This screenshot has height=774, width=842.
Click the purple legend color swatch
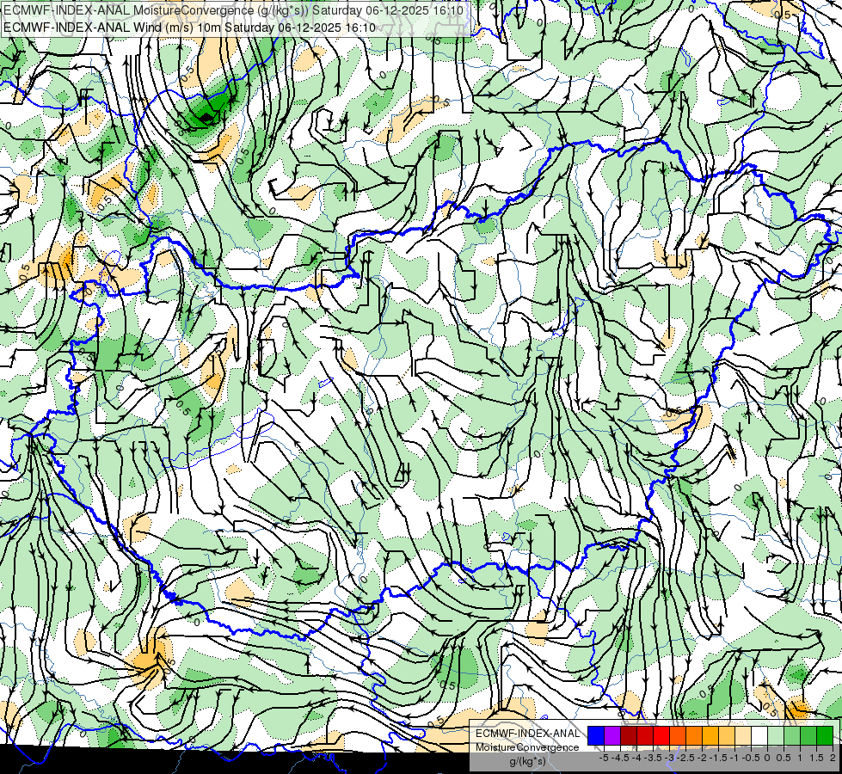[x=612, y=735]
